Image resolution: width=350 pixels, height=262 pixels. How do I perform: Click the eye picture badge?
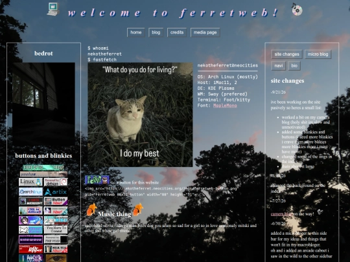56,258
